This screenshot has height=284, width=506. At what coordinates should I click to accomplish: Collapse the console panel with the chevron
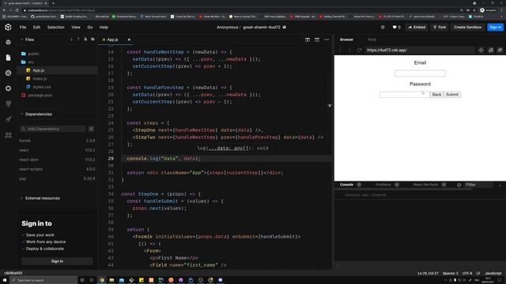click(x=500, y=185)
